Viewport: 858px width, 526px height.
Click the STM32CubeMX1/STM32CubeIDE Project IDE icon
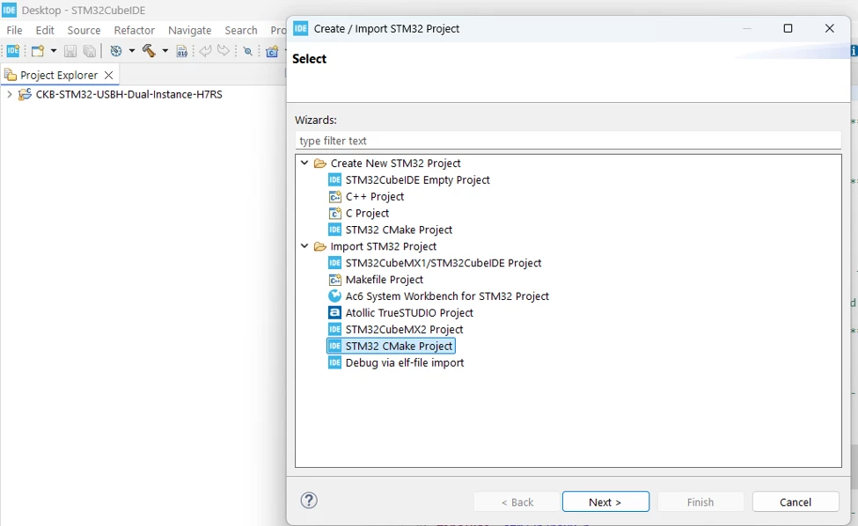pyautogui.click(x=334, y=263)
